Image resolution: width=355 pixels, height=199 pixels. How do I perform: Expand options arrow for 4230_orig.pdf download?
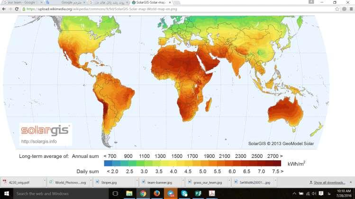pos(45,181)
